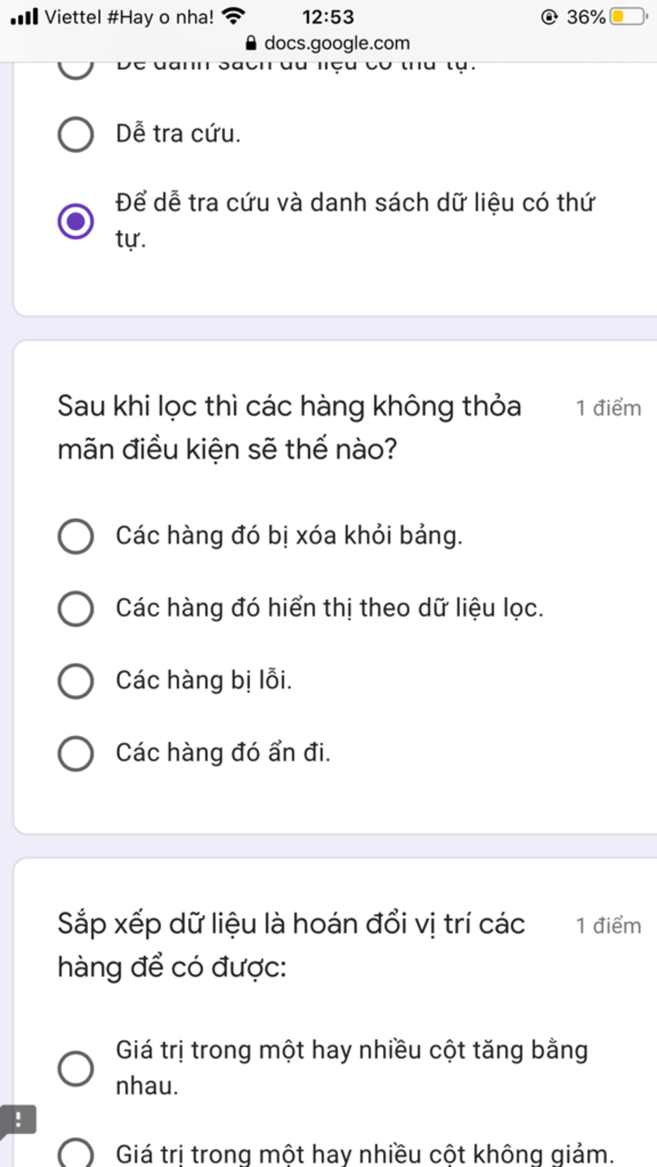This screenshot has width=657, height=1167.
Task: Tap the battery indicator icon
Action: pyautogui.click(x=629, y=16)
